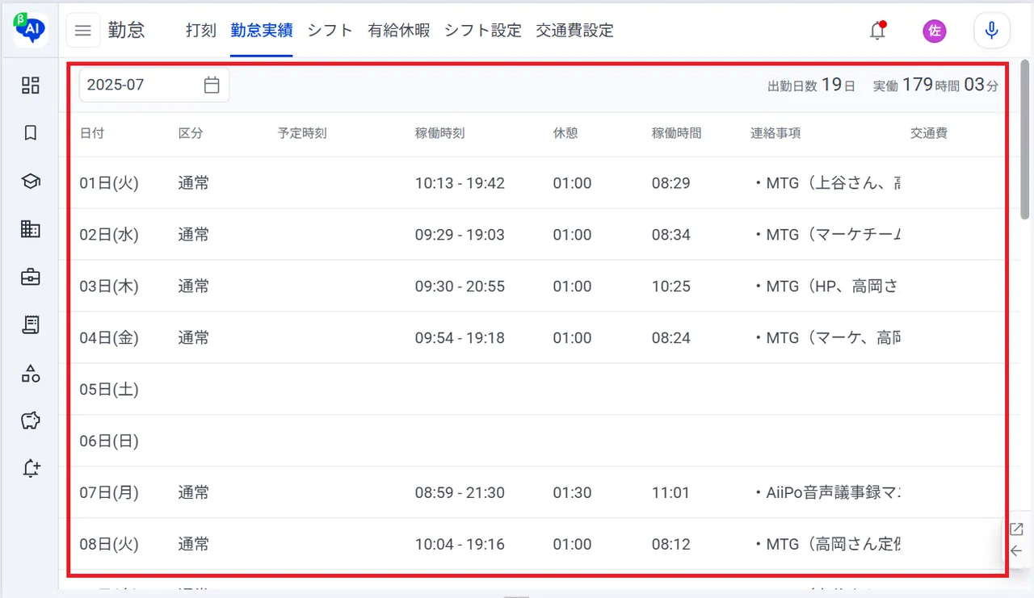Select the 勤怠実績 tab

(x=262, y=31)
